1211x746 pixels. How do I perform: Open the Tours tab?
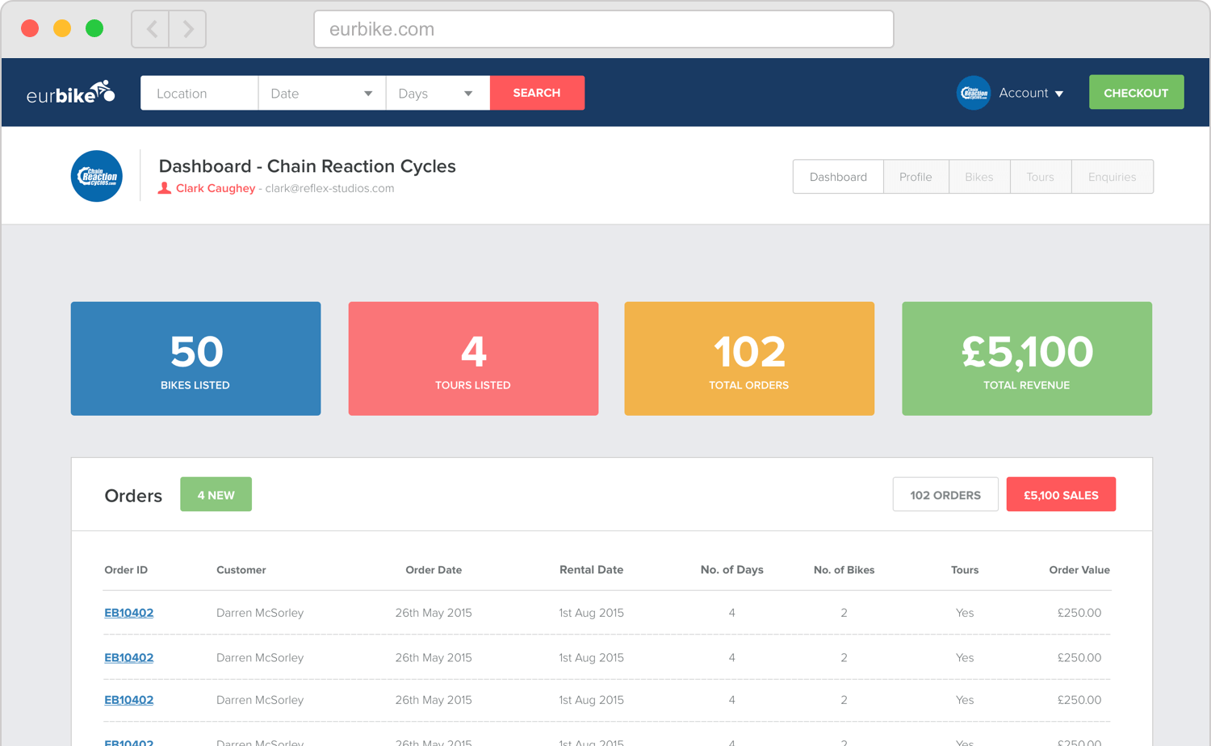1040,177
